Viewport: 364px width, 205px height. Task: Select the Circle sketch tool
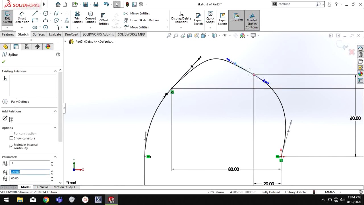(x=45, y=13)
